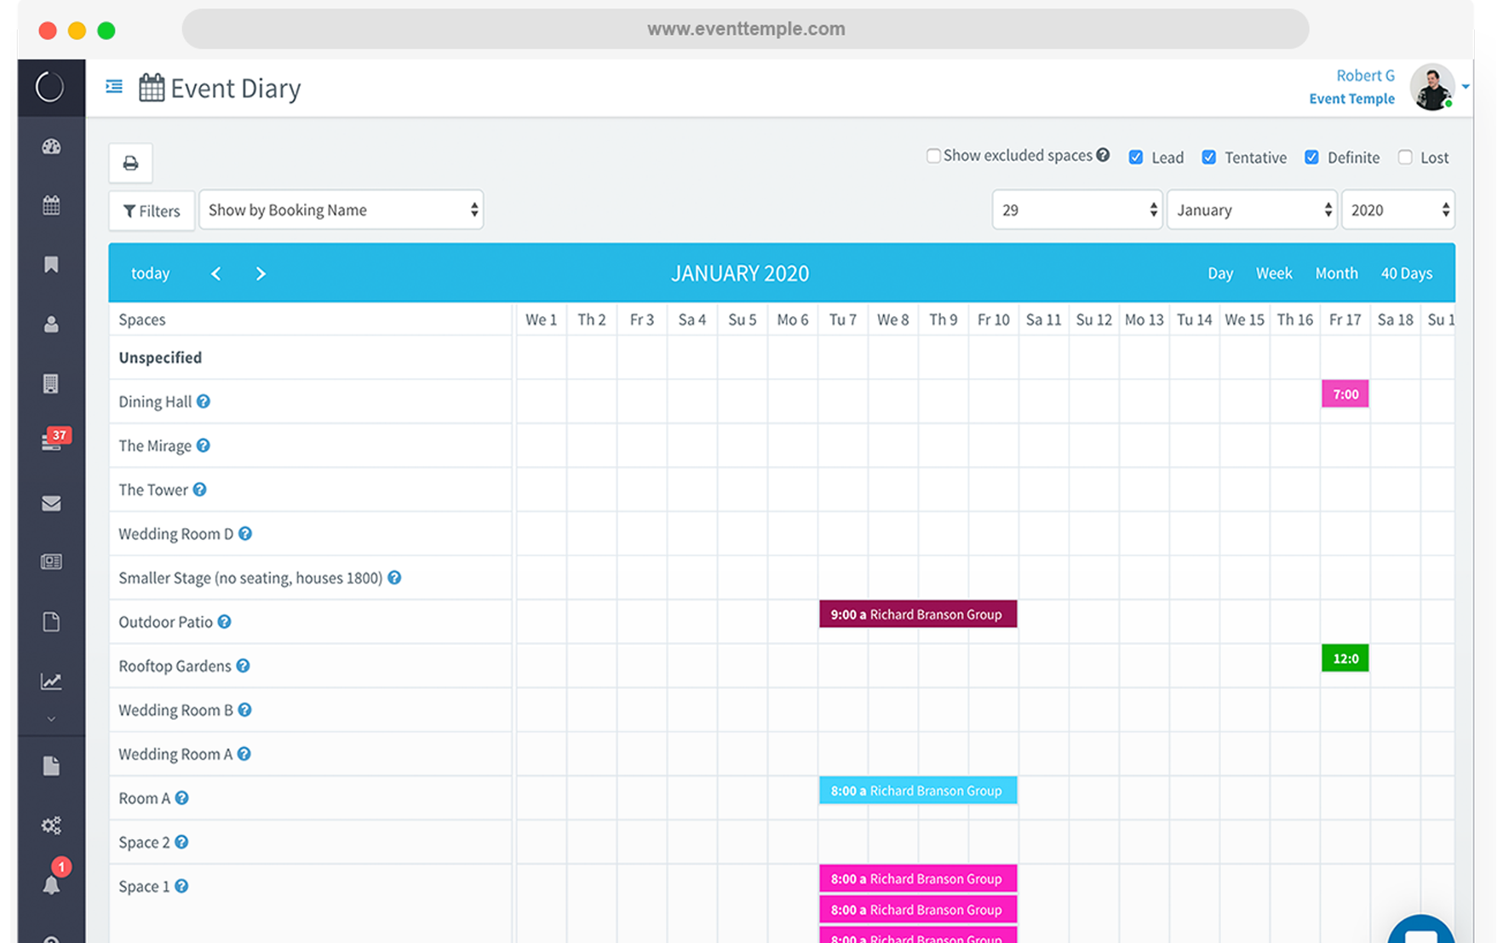Click the Fr 17 column header
1509x943 pixels.
1345,319
